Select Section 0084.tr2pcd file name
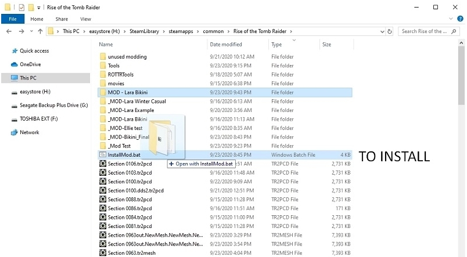Screen dimensions: 467x257 (x=130, y=217)
